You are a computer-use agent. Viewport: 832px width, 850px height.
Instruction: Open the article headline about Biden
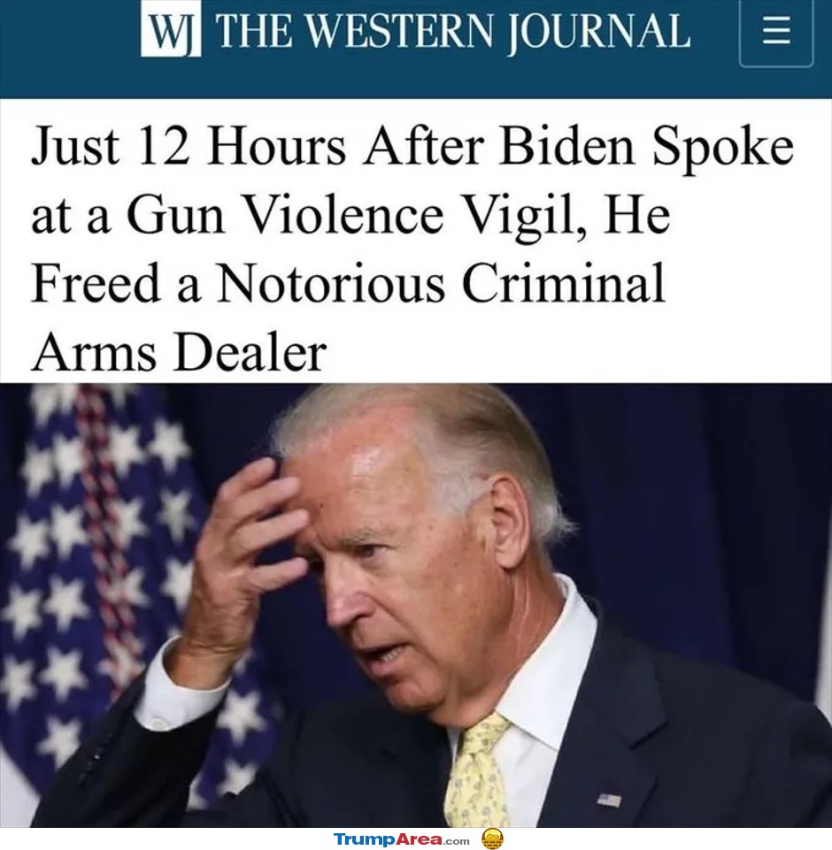(x=412, y=249)
